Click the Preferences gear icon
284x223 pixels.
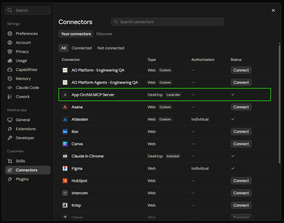point(10,34)
